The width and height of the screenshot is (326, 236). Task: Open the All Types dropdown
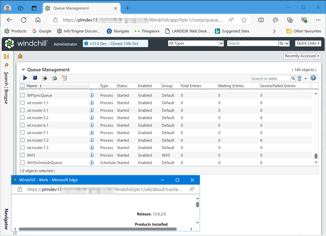coord(195,43)
